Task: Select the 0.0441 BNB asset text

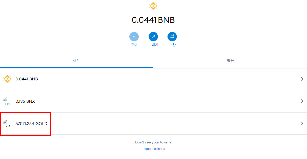Action: coord(27,79)
